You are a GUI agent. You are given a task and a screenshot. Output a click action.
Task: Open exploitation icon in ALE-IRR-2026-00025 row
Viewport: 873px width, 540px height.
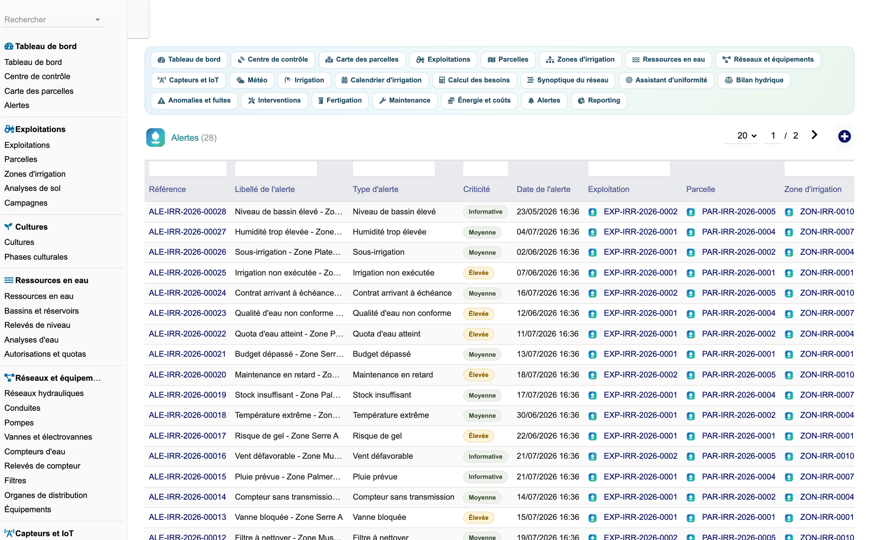(593, 273)
